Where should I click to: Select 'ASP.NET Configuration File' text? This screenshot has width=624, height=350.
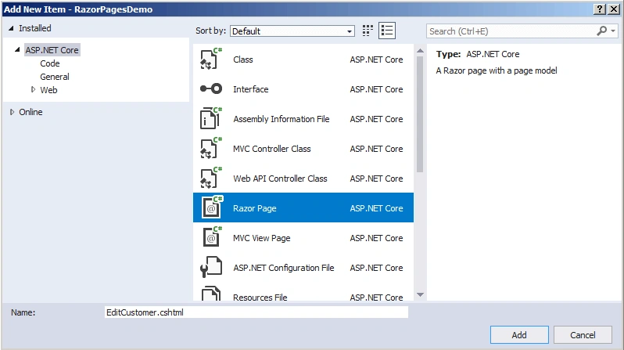click(283, 268)
